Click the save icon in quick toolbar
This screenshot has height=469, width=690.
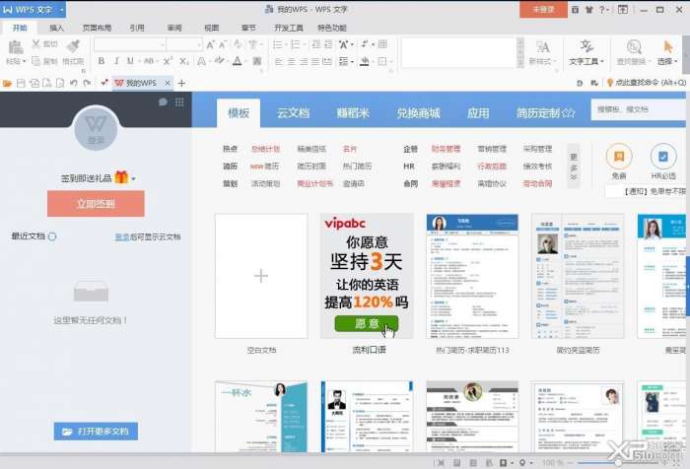[x=21, y=83]
